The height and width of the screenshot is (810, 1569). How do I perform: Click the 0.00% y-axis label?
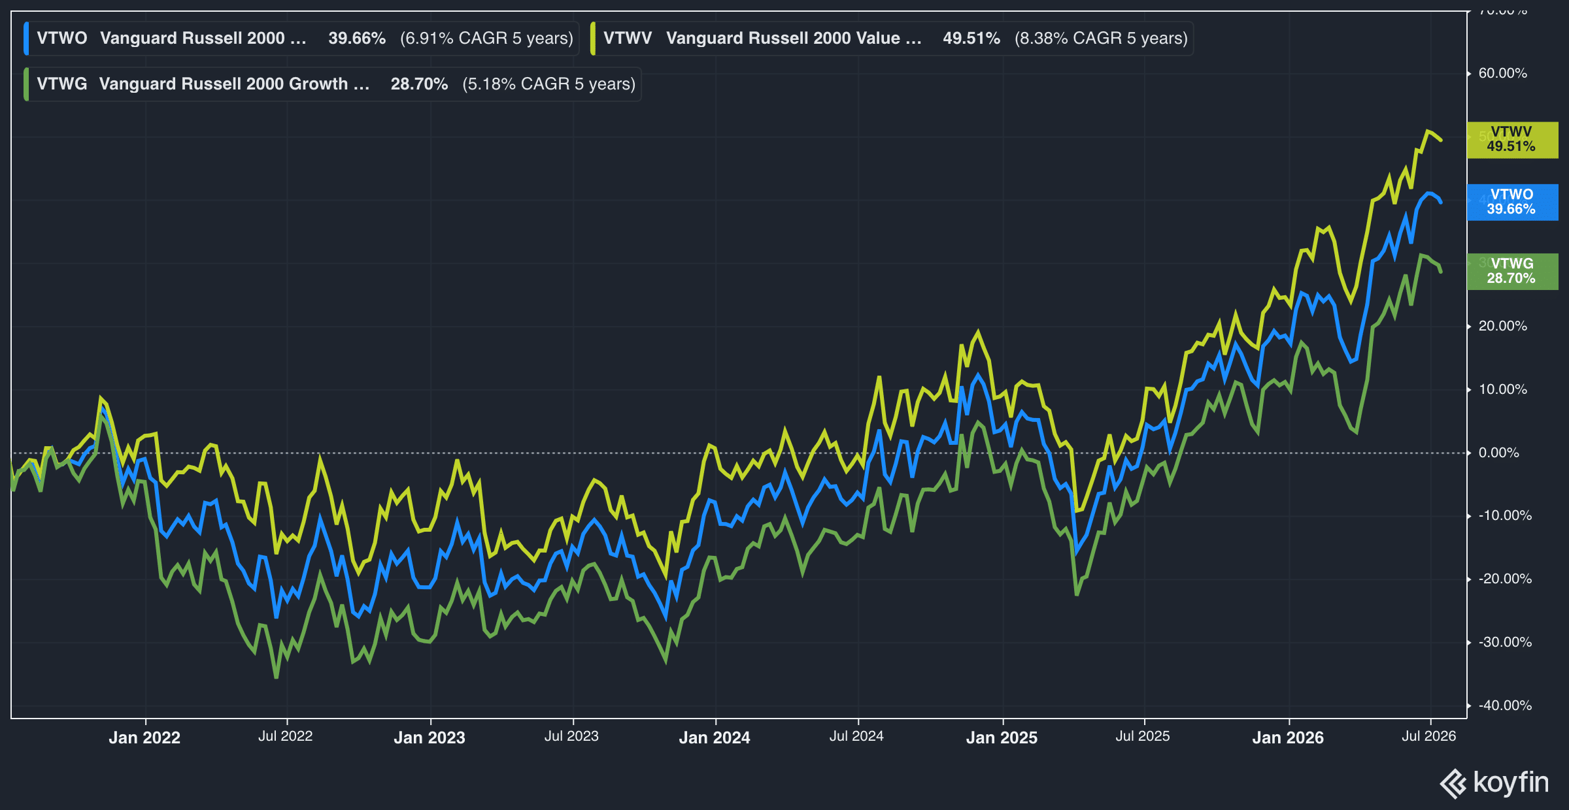tap(1499, 453)
